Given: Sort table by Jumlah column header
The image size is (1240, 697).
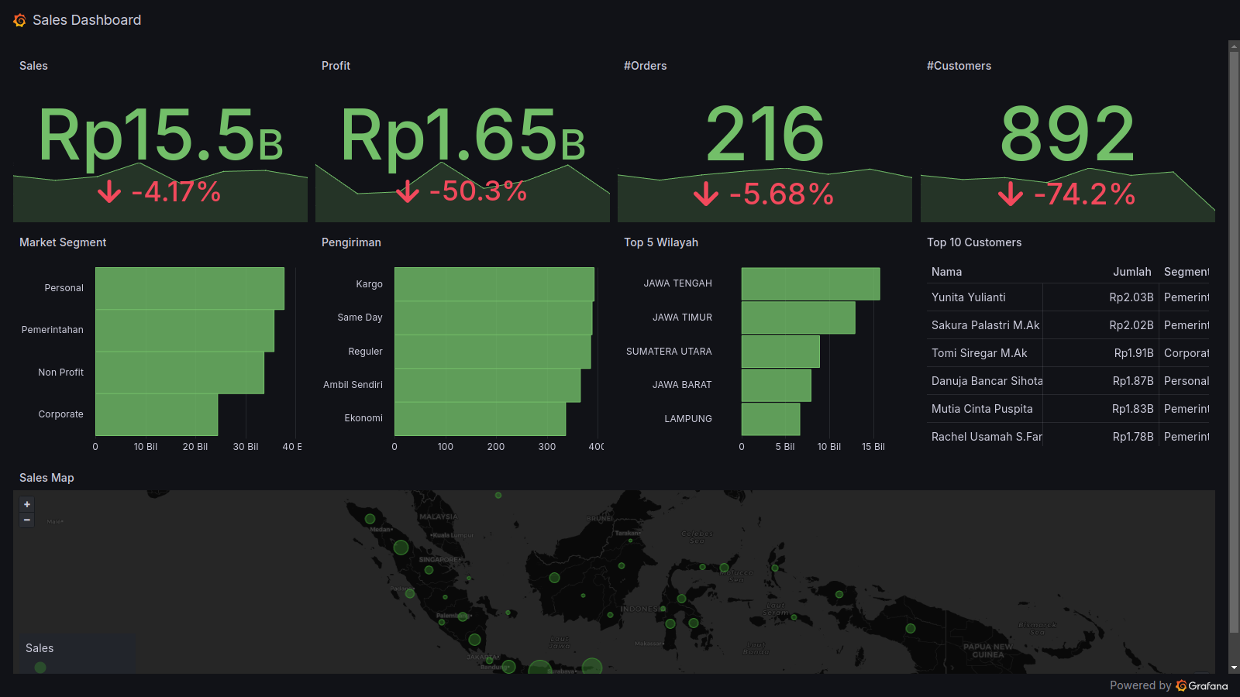Looking at the screenshot, I should click(1131, 272).
